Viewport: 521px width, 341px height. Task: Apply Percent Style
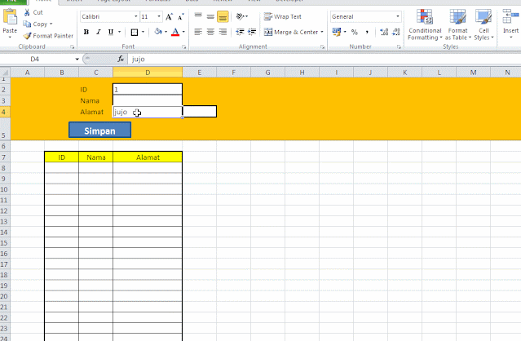point(355,33)
